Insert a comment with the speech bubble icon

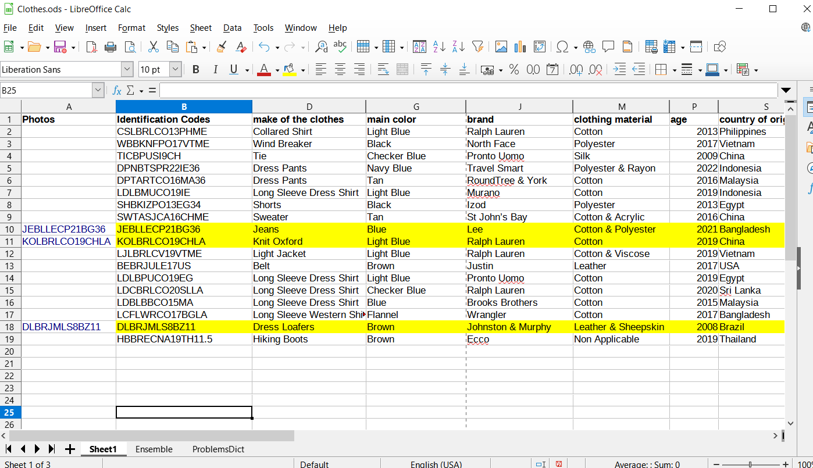[x=608, y=47]
